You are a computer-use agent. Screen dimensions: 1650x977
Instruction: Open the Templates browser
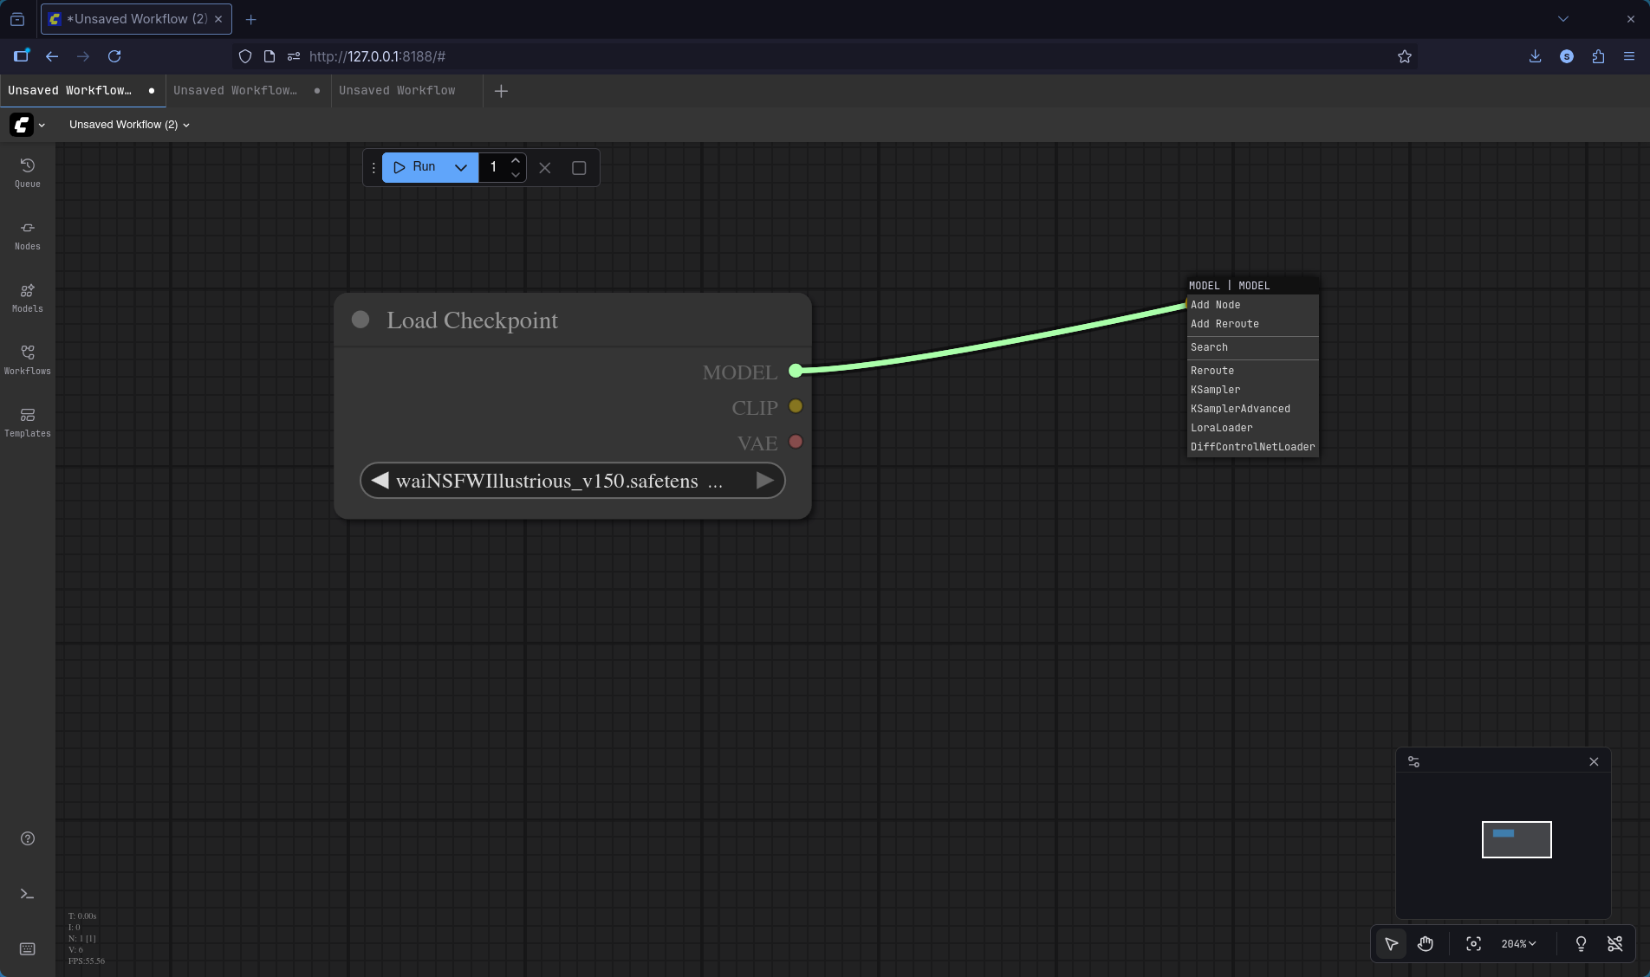pyautogui.click(x=27, y=422)
